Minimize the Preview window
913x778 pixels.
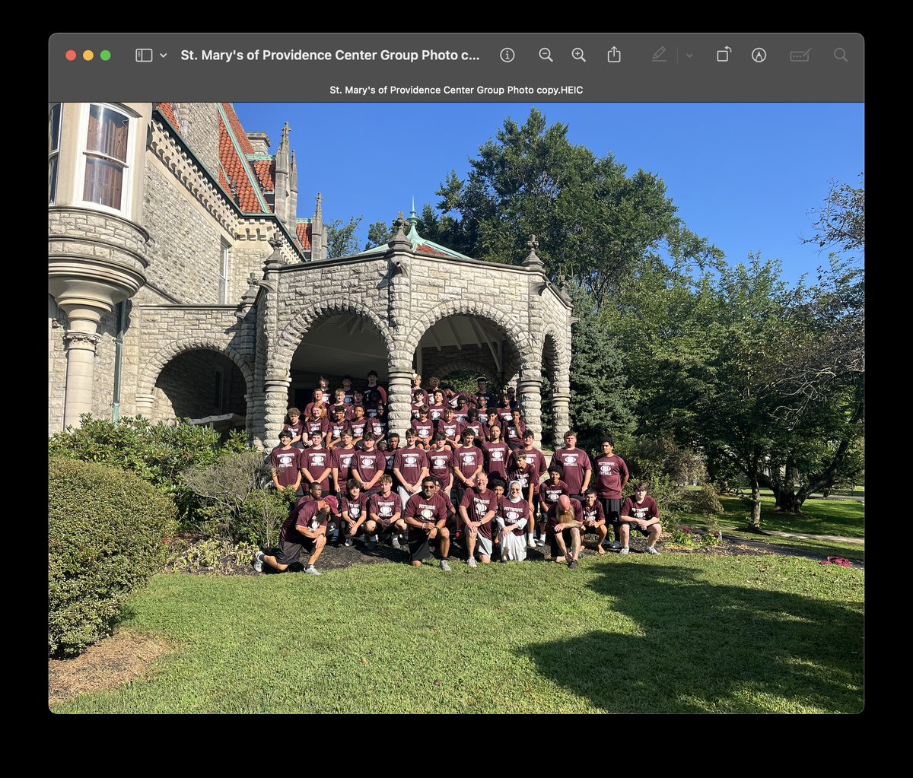[88, 56]
